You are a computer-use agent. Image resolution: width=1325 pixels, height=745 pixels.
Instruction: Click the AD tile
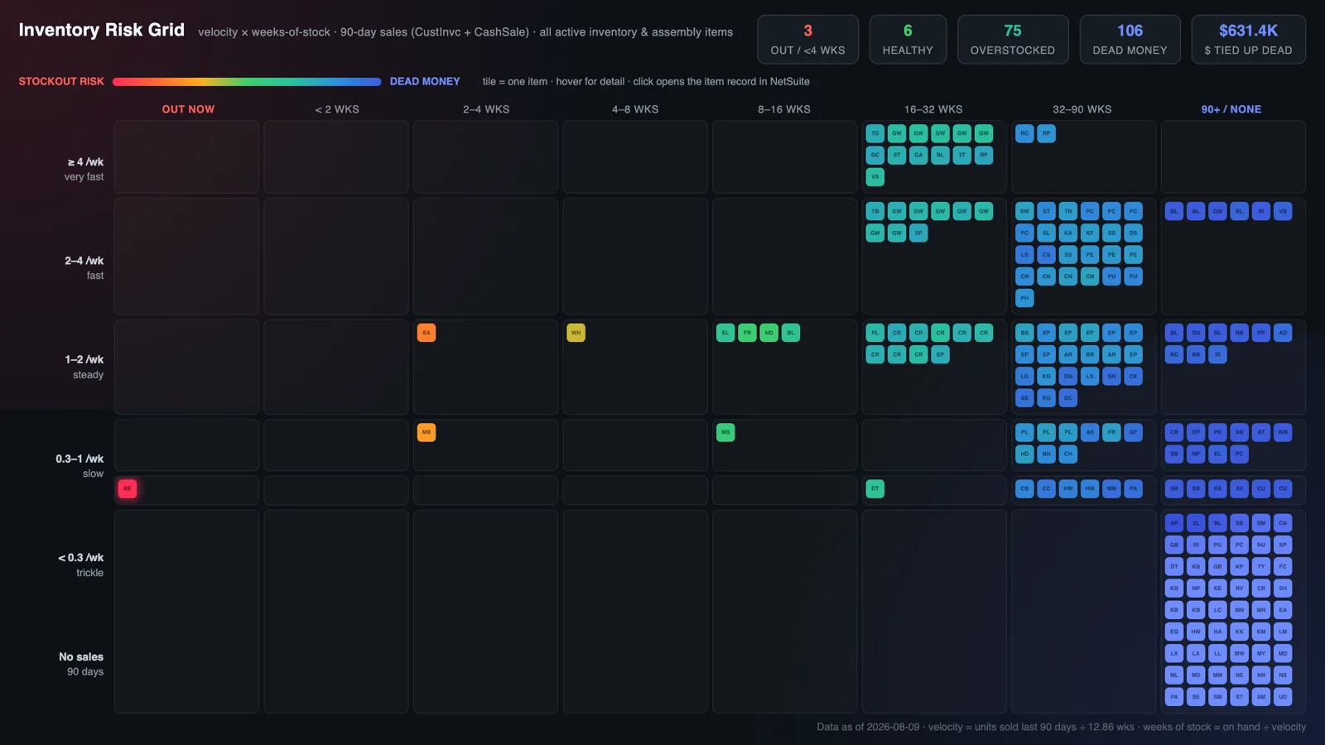tap(1283, 333)
